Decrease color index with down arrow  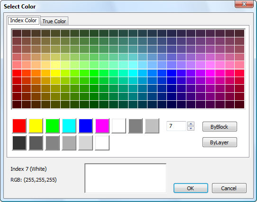pos(191,128)
